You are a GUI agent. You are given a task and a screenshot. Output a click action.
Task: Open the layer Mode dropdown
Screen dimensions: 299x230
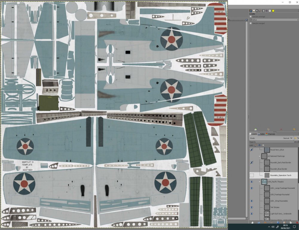[x=286, y=138]
